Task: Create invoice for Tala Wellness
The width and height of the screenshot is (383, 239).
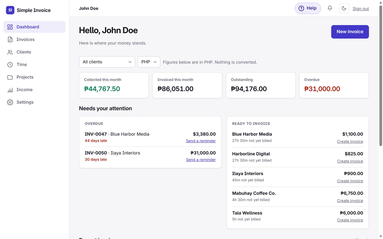Action: tap(350, 220)
